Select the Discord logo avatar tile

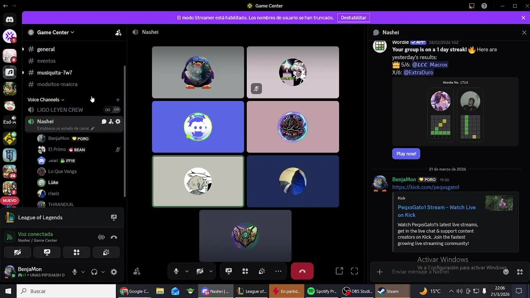click(198, 127)
